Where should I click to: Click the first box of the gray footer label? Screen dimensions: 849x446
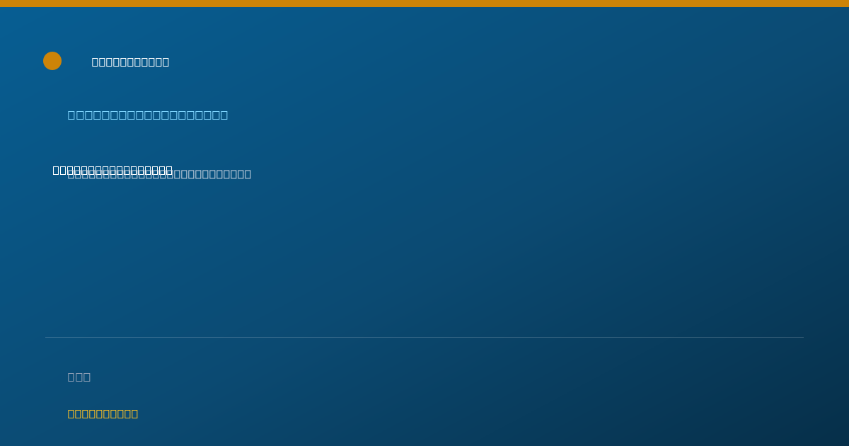(x=71, y=377)
